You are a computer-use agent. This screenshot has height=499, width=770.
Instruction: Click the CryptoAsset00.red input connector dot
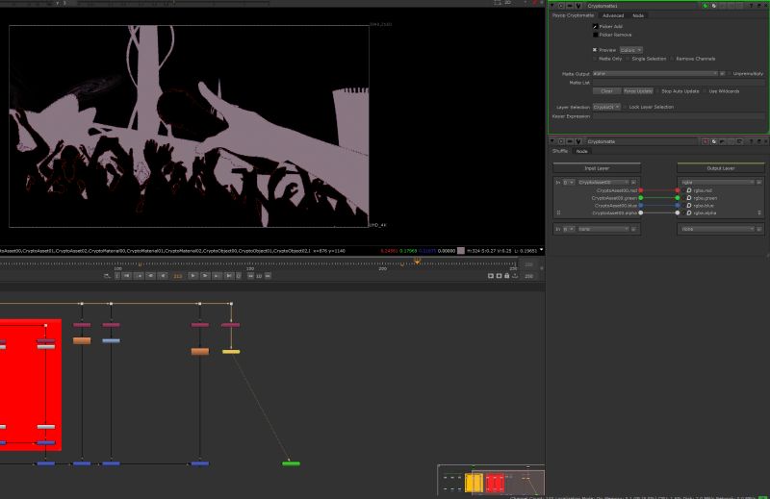point(641,190)
